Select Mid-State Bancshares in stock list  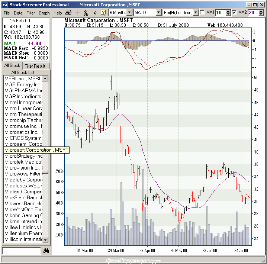coord(23,197)
